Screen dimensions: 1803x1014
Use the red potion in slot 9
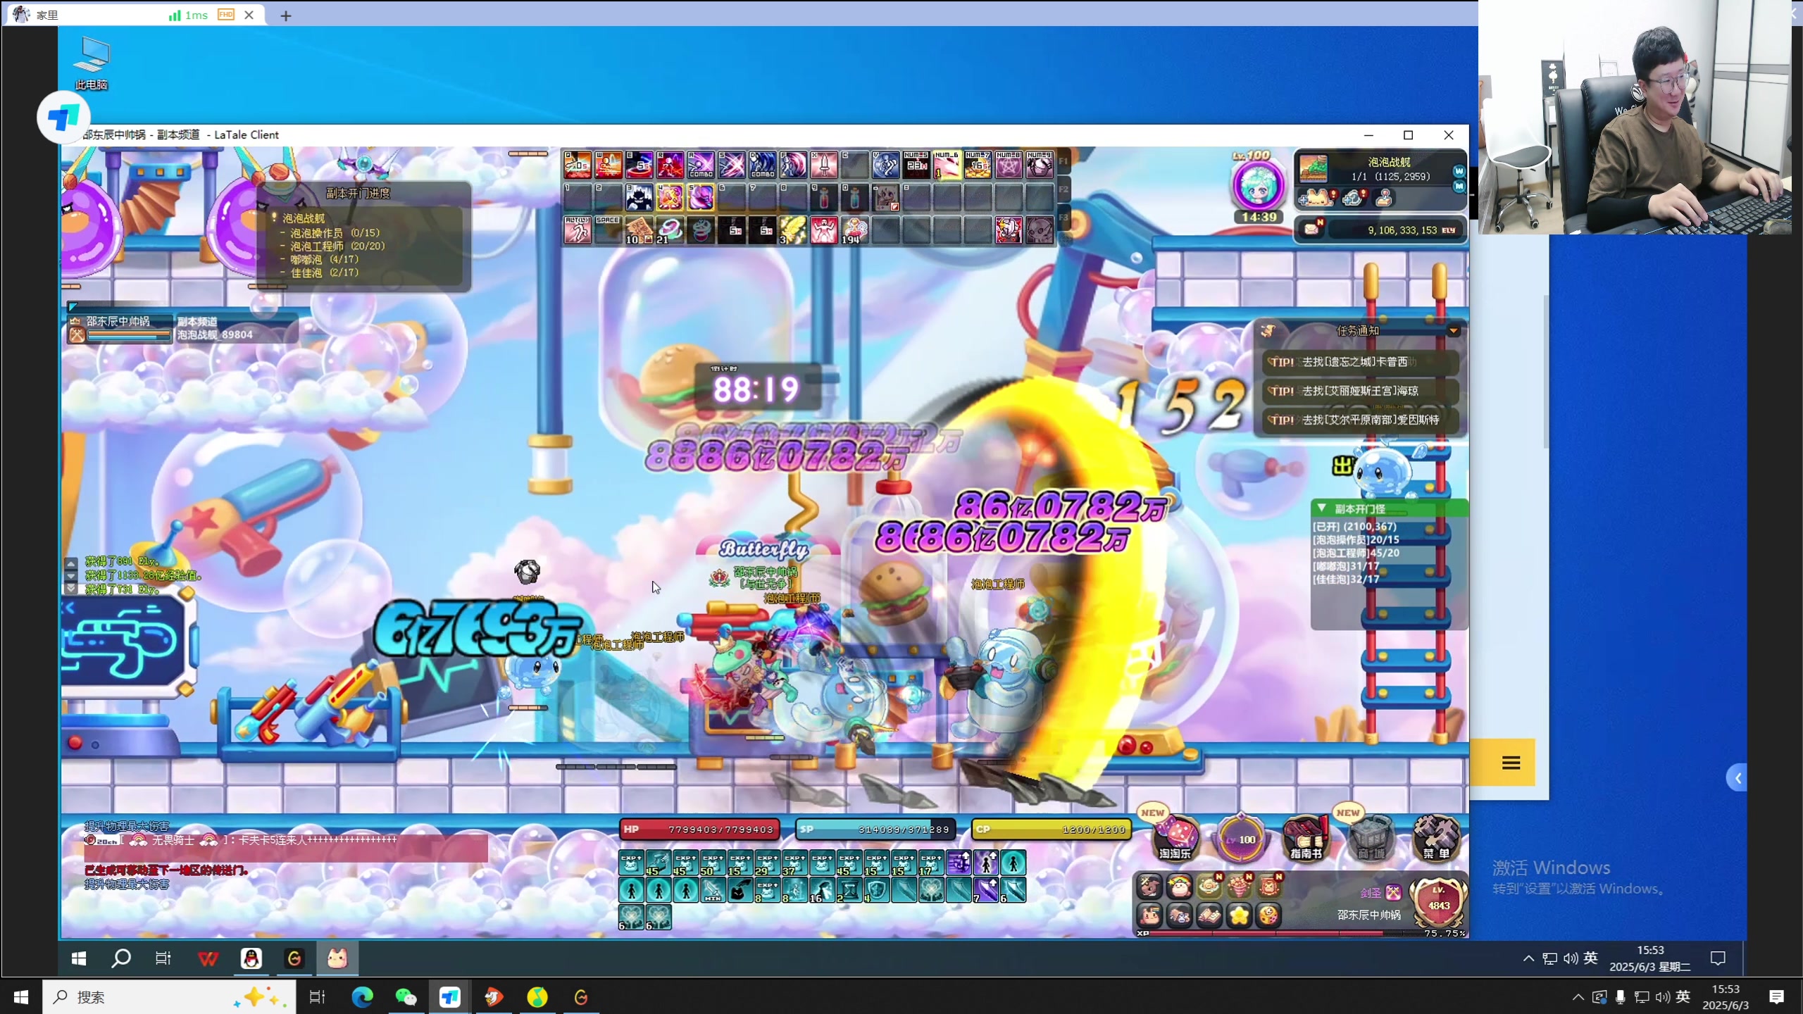pyautogui.click(x=823, y=198)
